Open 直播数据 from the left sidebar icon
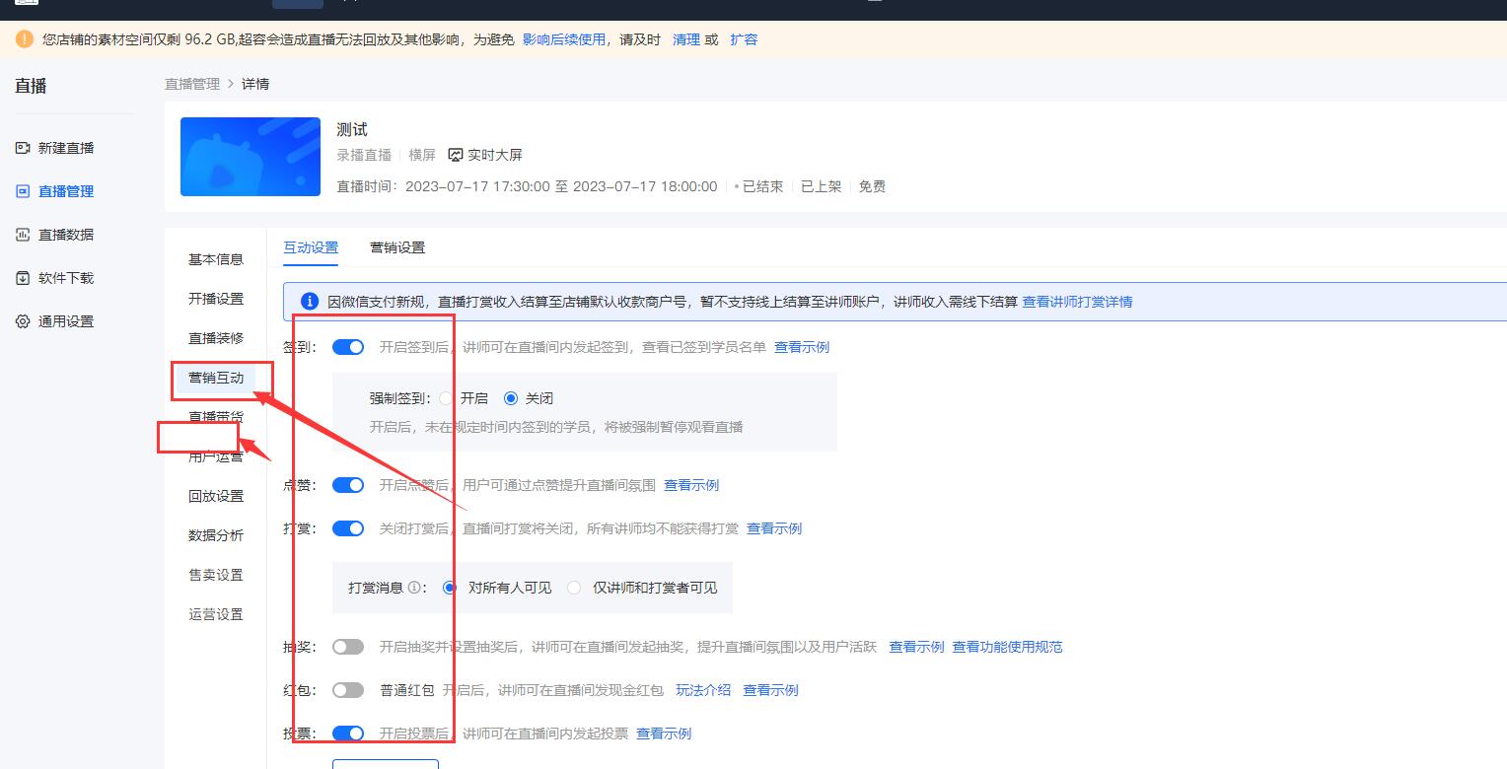Viewport: 1507px width, 769px height. (x=22, y=234)
